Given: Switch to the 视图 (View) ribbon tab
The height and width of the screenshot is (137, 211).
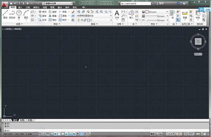Looking at the screenshot, I should click(45, 7).
